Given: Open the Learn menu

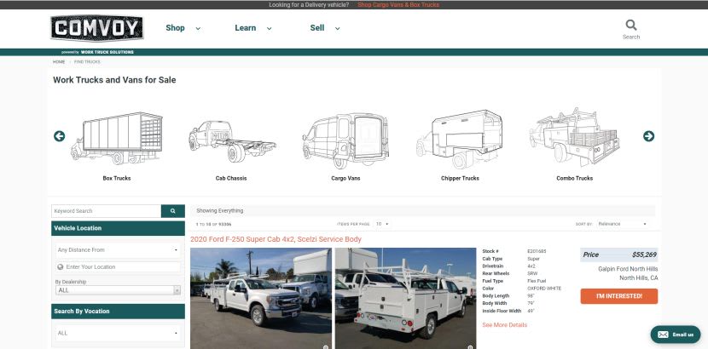Looking at the screenshot, I should click(245, 28).
